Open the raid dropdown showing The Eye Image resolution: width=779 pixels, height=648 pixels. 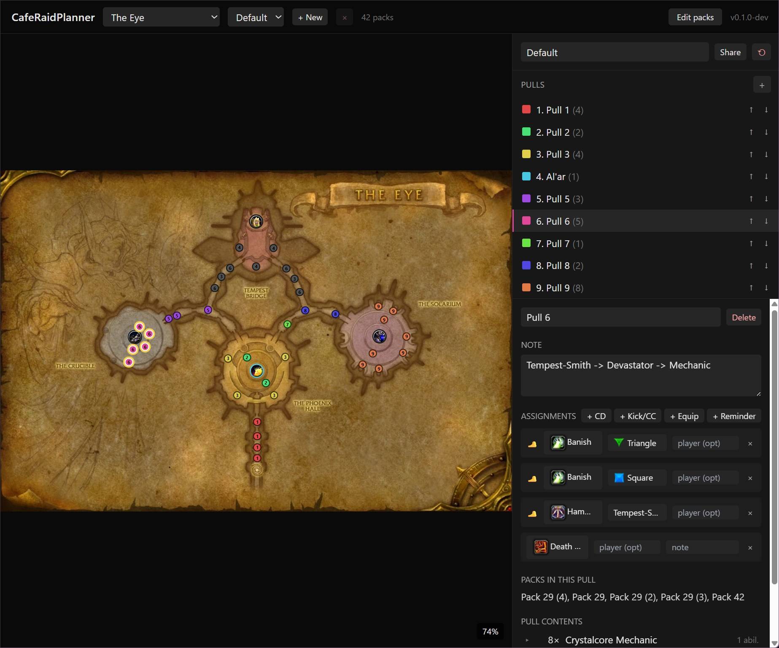pyautogui.click(x=161, y=17)
